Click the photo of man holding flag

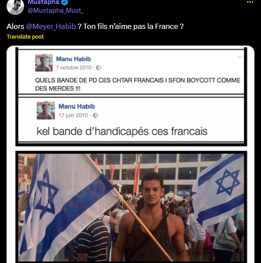(131, 207)
